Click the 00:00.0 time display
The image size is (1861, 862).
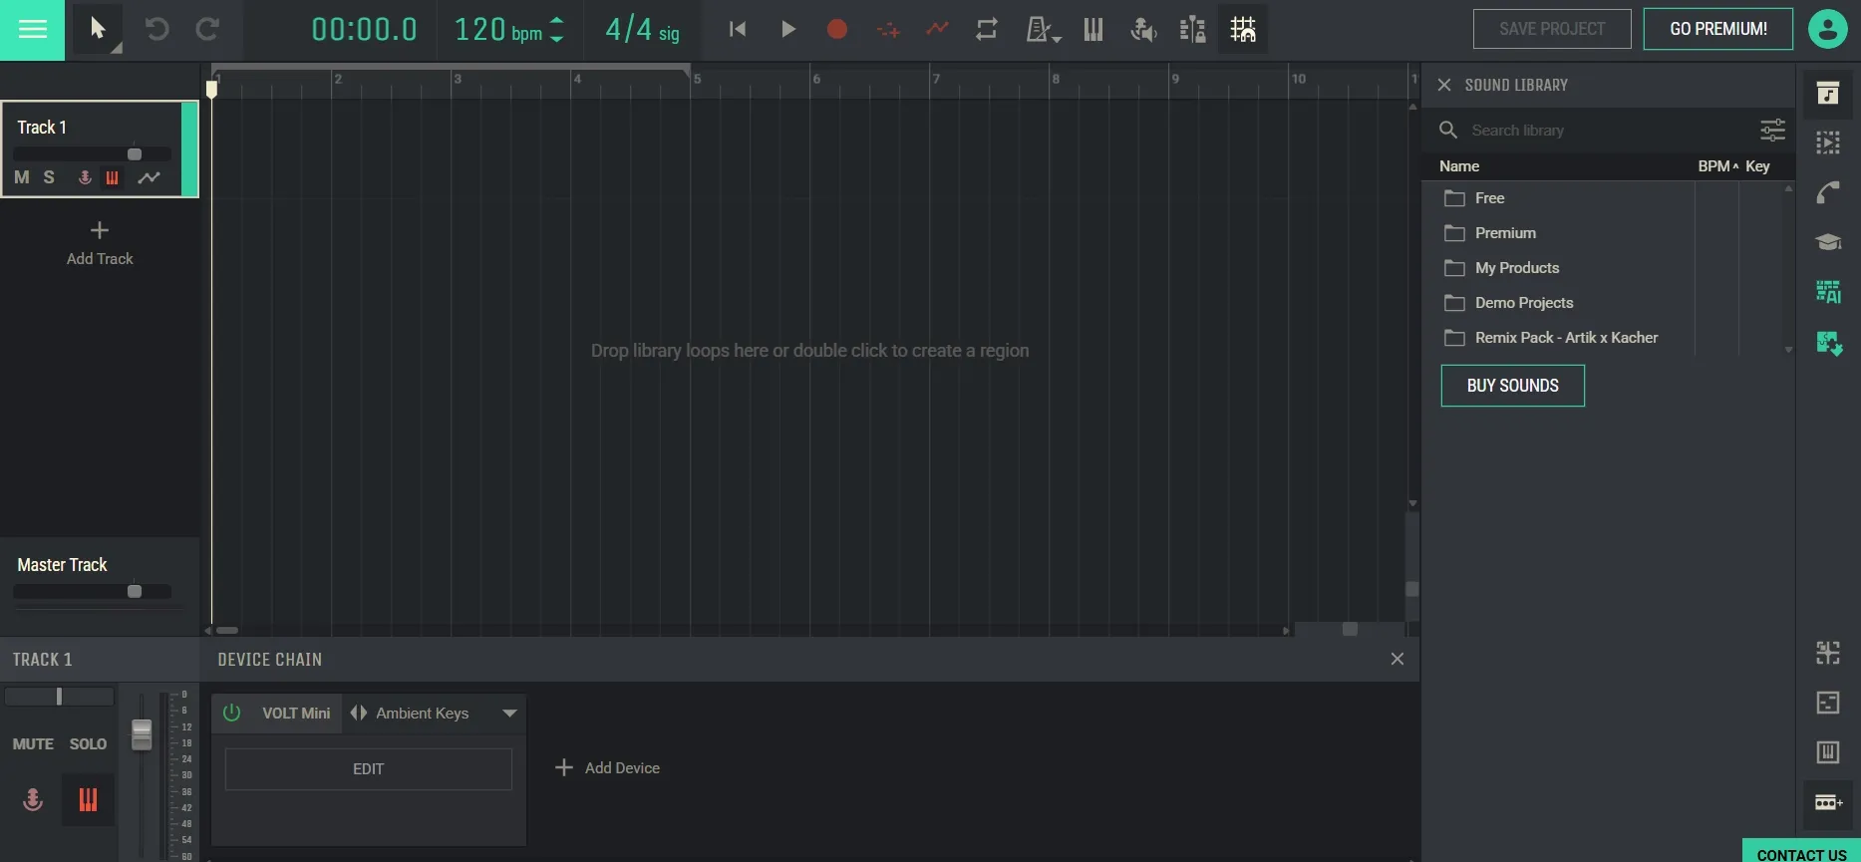(x=364, y=30)
